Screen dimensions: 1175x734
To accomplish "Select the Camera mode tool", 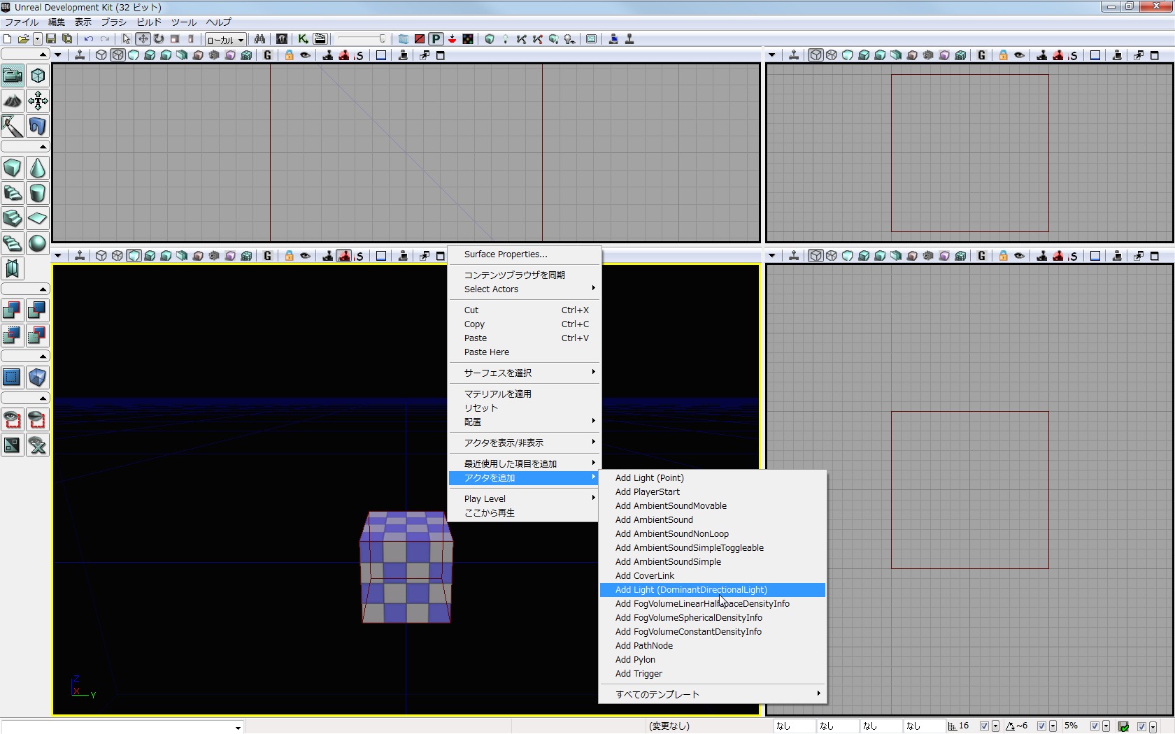I will pyautogui.click(x=13, y=75).
